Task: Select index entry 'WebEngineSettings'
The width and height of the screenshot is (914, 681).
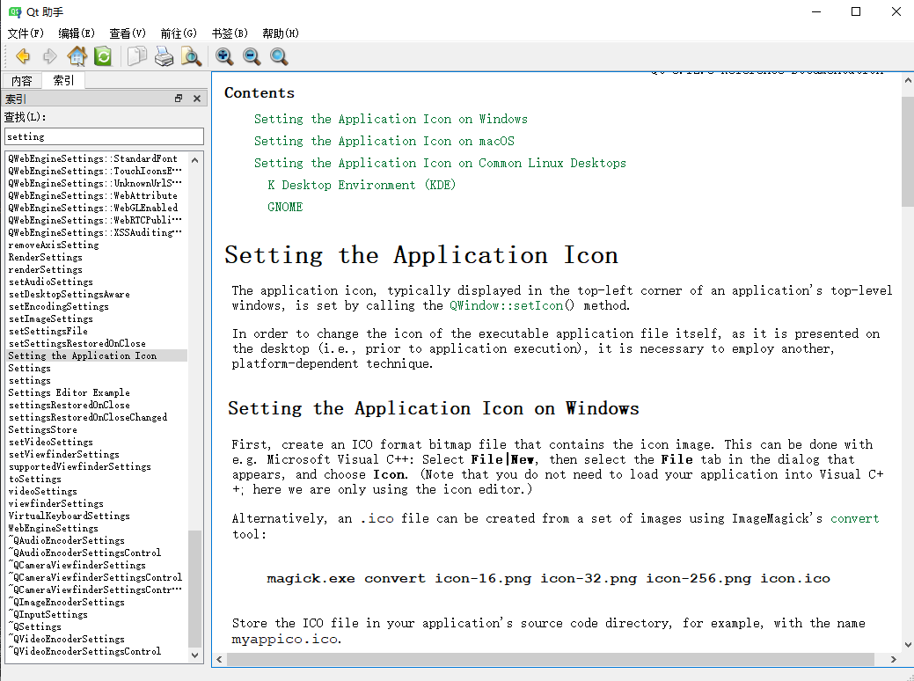Action: tap(97, 528)
